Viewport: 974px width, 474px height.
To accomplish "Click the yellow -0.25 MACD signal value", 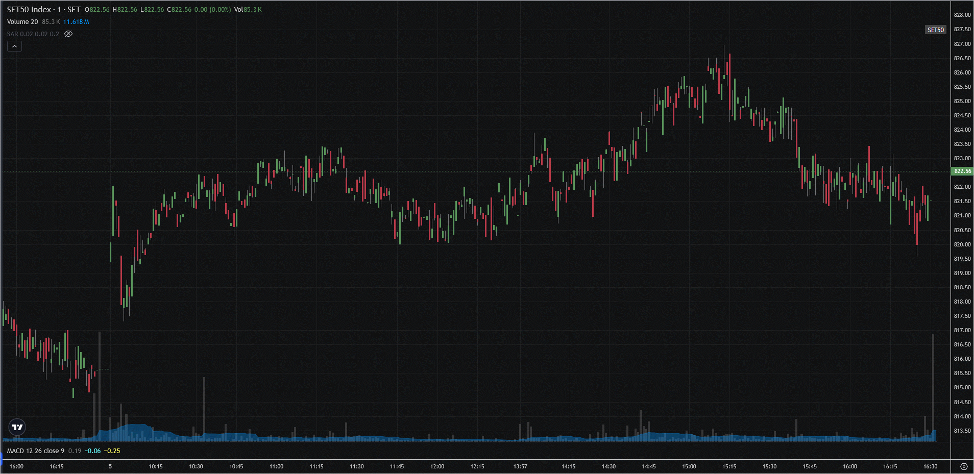I will [x=112, y=451].
